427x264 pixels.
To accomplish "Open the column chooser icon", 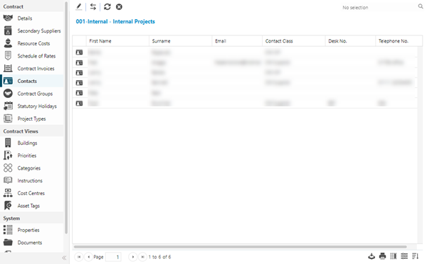I will click(394, 256).
